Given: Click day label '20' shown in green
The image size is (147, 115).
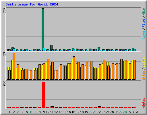Looking at the screenshot, I should 90,112.
